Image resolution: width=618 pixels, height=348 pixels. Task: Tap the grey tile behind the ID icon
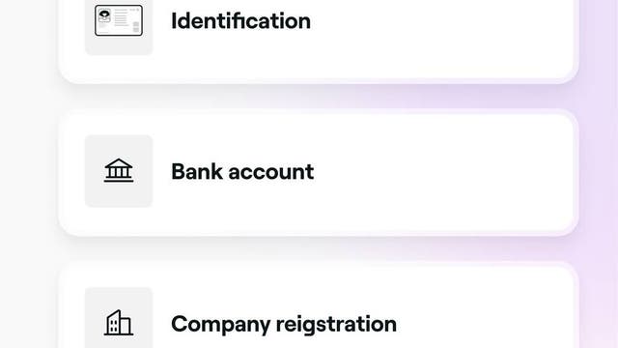coord(119,26)
